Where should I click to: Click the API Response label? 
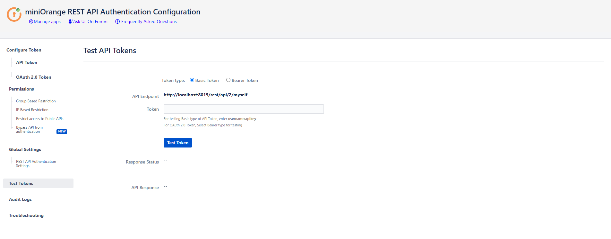click(x=145, y=187)
